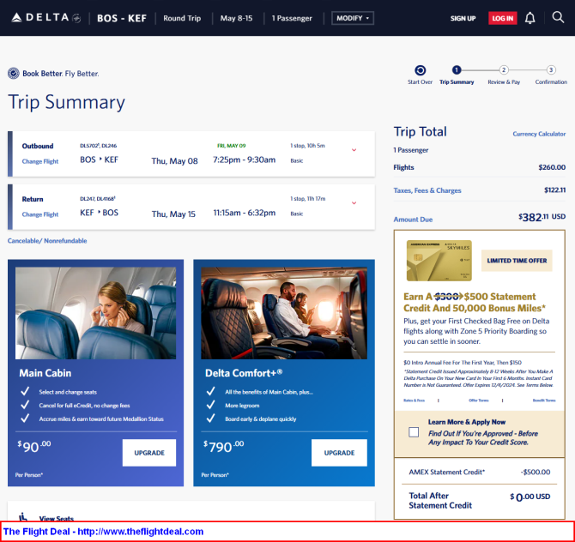
Task: Click the -$500.00 AMEX Statement Credit value
Action: click(x=536, y=472)
